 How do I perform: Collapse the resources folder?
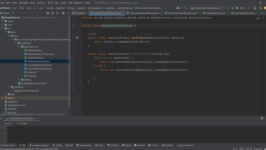pyautogui.click(x=9, y=87)
